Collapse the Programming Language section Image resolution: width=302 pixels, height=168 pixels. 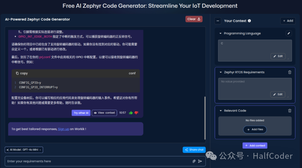coord(220,33)
